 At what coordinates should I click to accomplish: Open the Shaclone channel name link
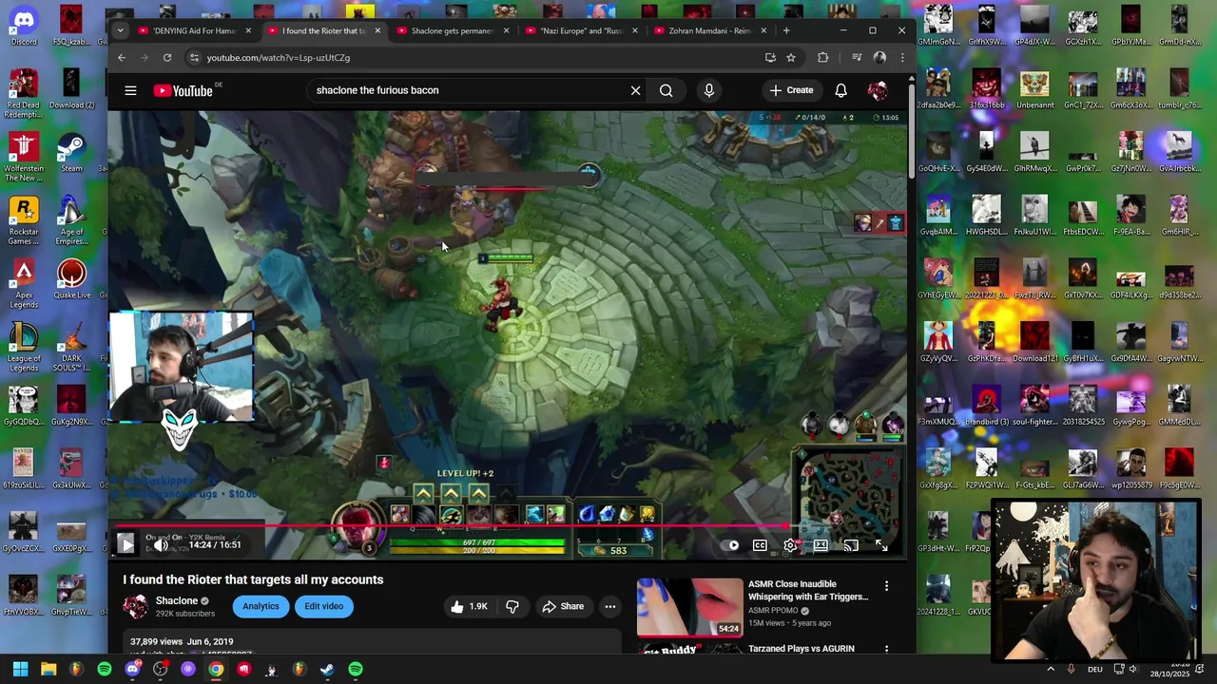177,600
